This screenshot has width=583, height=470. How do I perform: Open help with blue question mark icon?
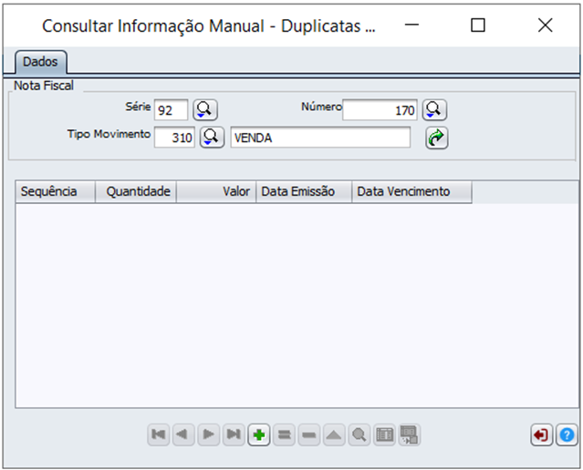coord(566,435)
